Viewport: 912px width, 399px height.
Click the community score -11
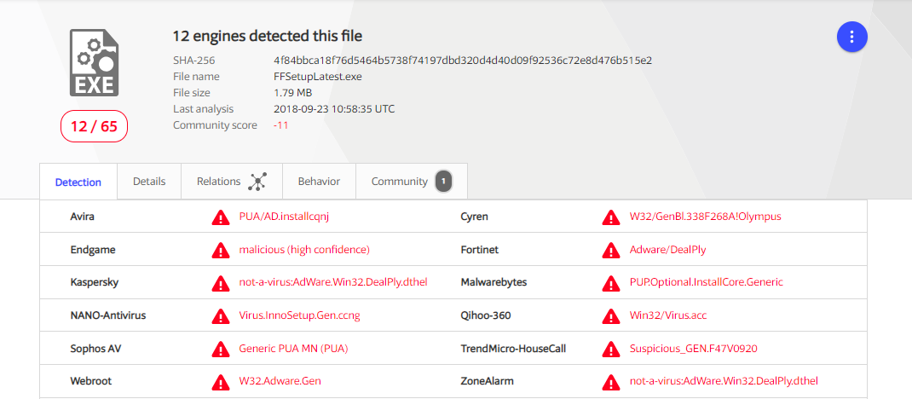281,125
